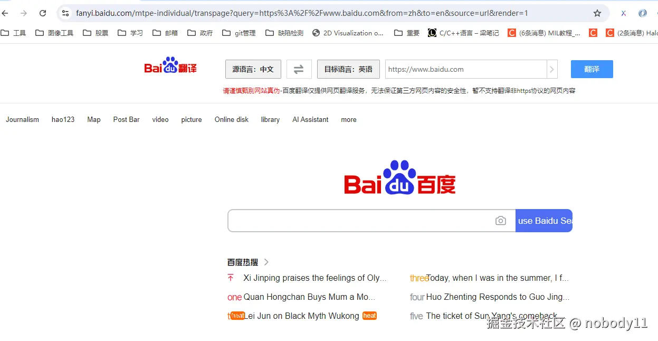Click the use Baidu Search button
This screenshot has width=658, height=341.
click(544, 221)
